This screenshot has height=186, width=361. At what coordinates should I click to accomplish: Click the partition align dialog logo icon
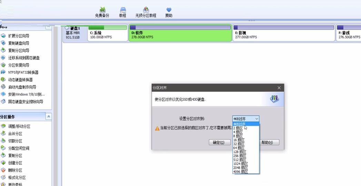274,99
